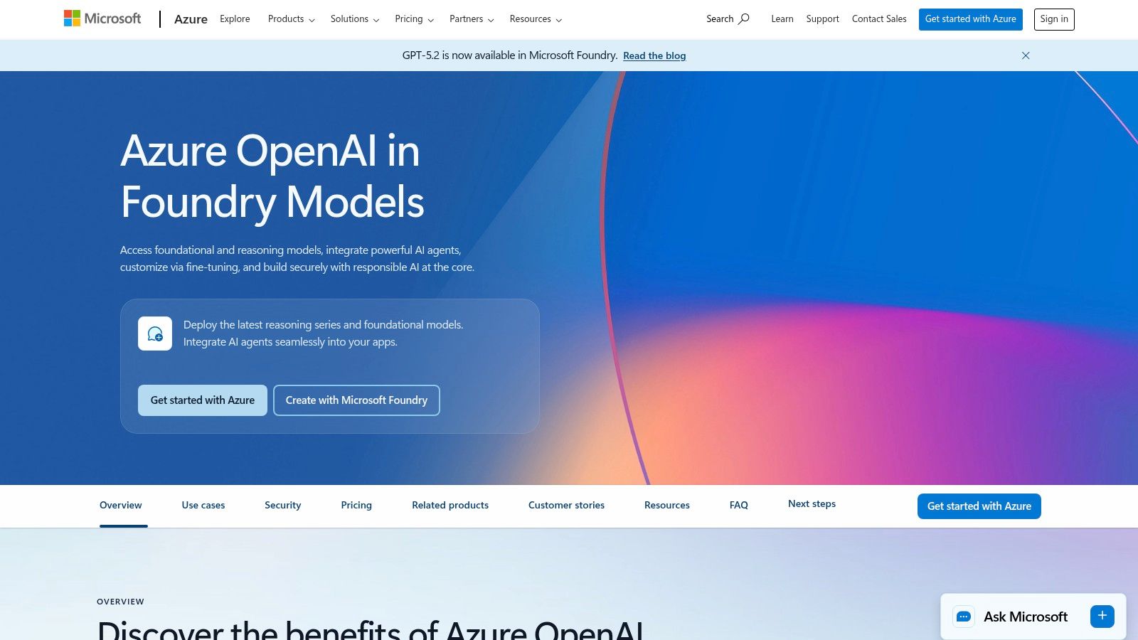Viewport: 1138px width, 640px height.
Task: Dismiss the GPT-5.2 announcement banner
Action: coord(1026,55)
